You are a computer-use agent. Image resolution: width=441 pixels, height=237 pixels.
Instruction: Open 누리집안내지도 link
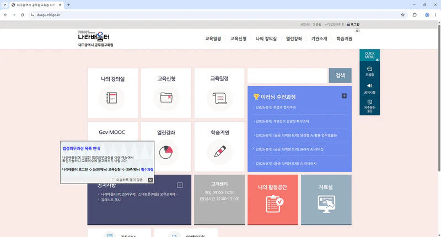334,24
